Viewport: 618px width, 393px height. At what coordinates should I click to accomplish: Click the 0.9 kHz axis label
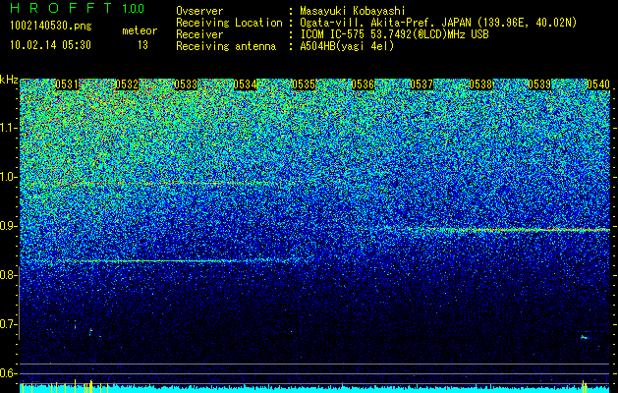(x=9, y=226)
